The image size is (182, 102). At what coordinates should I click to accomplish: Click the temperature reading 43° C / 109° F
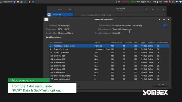[63, 29]
